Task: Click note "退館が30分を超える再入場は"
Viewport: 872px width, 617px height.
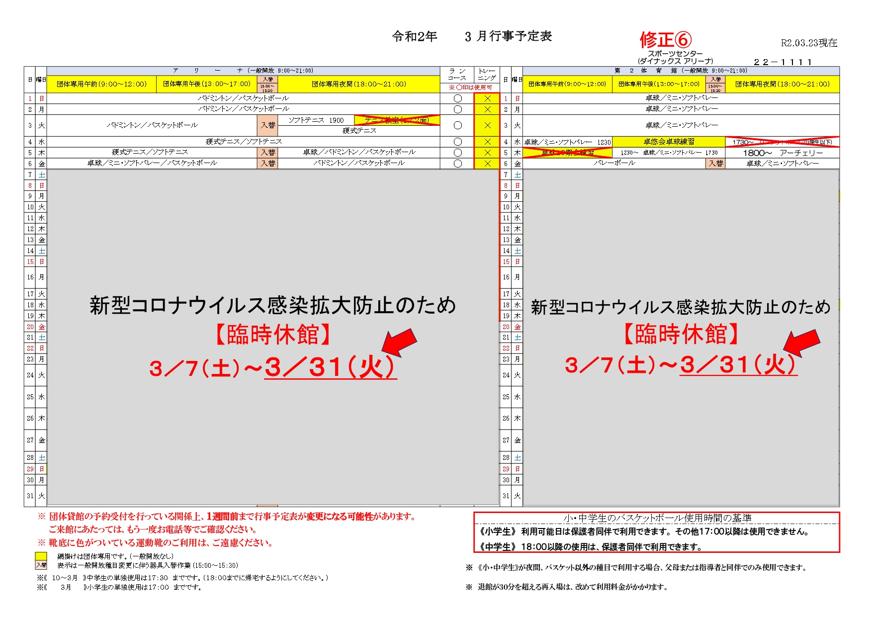Action: pos(572,587)
